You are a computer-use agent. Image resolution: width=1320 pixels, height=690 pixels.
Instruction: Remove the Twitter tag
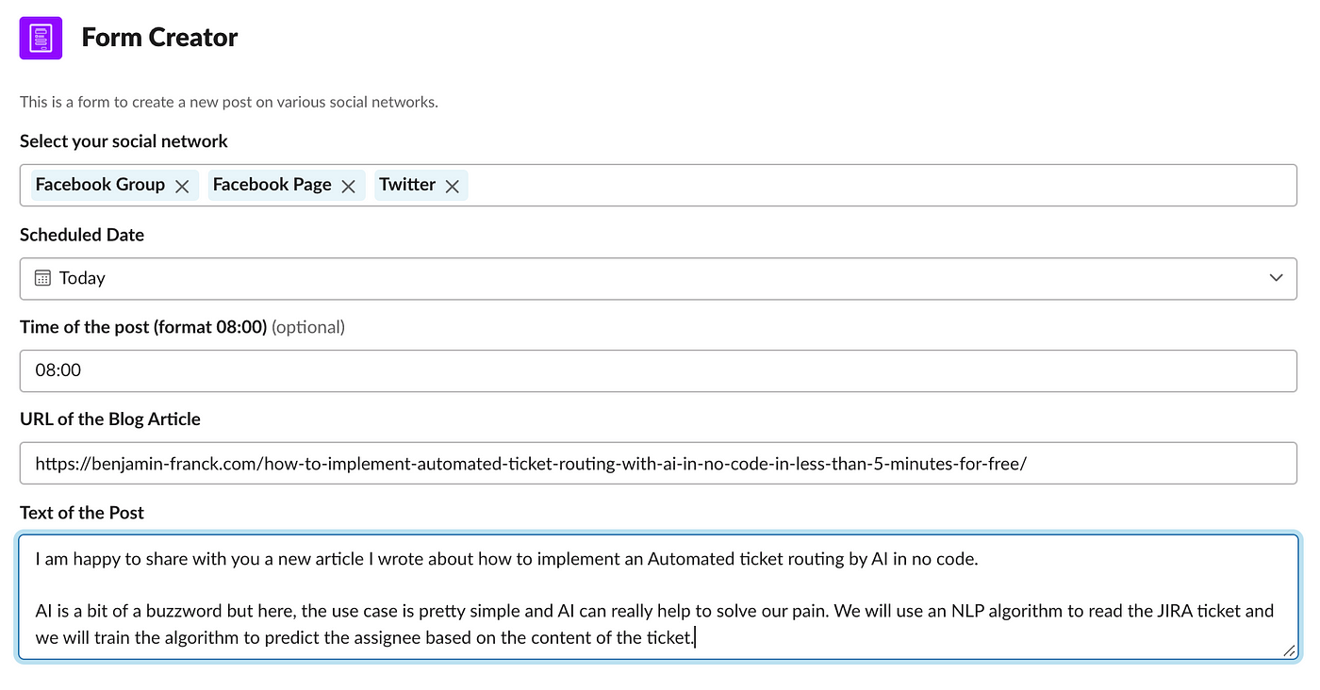click(x=452, y=186)
